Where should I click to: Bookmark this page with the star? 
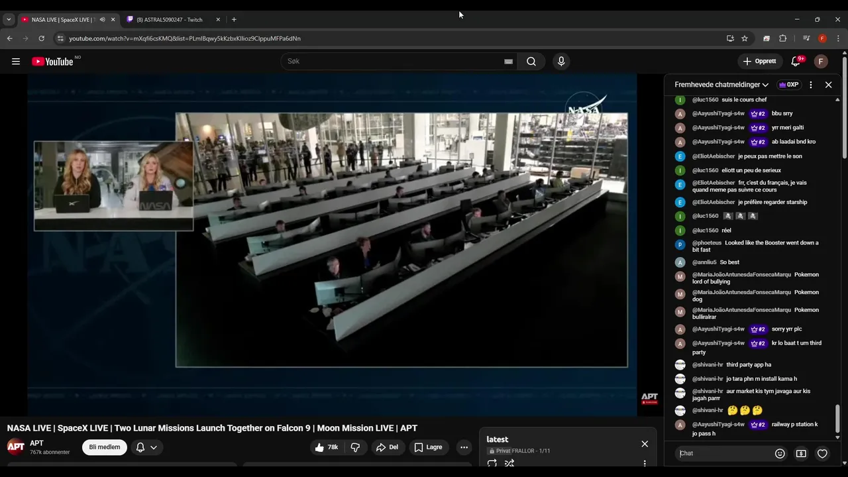pyautogui.click(x=745, y=38)
